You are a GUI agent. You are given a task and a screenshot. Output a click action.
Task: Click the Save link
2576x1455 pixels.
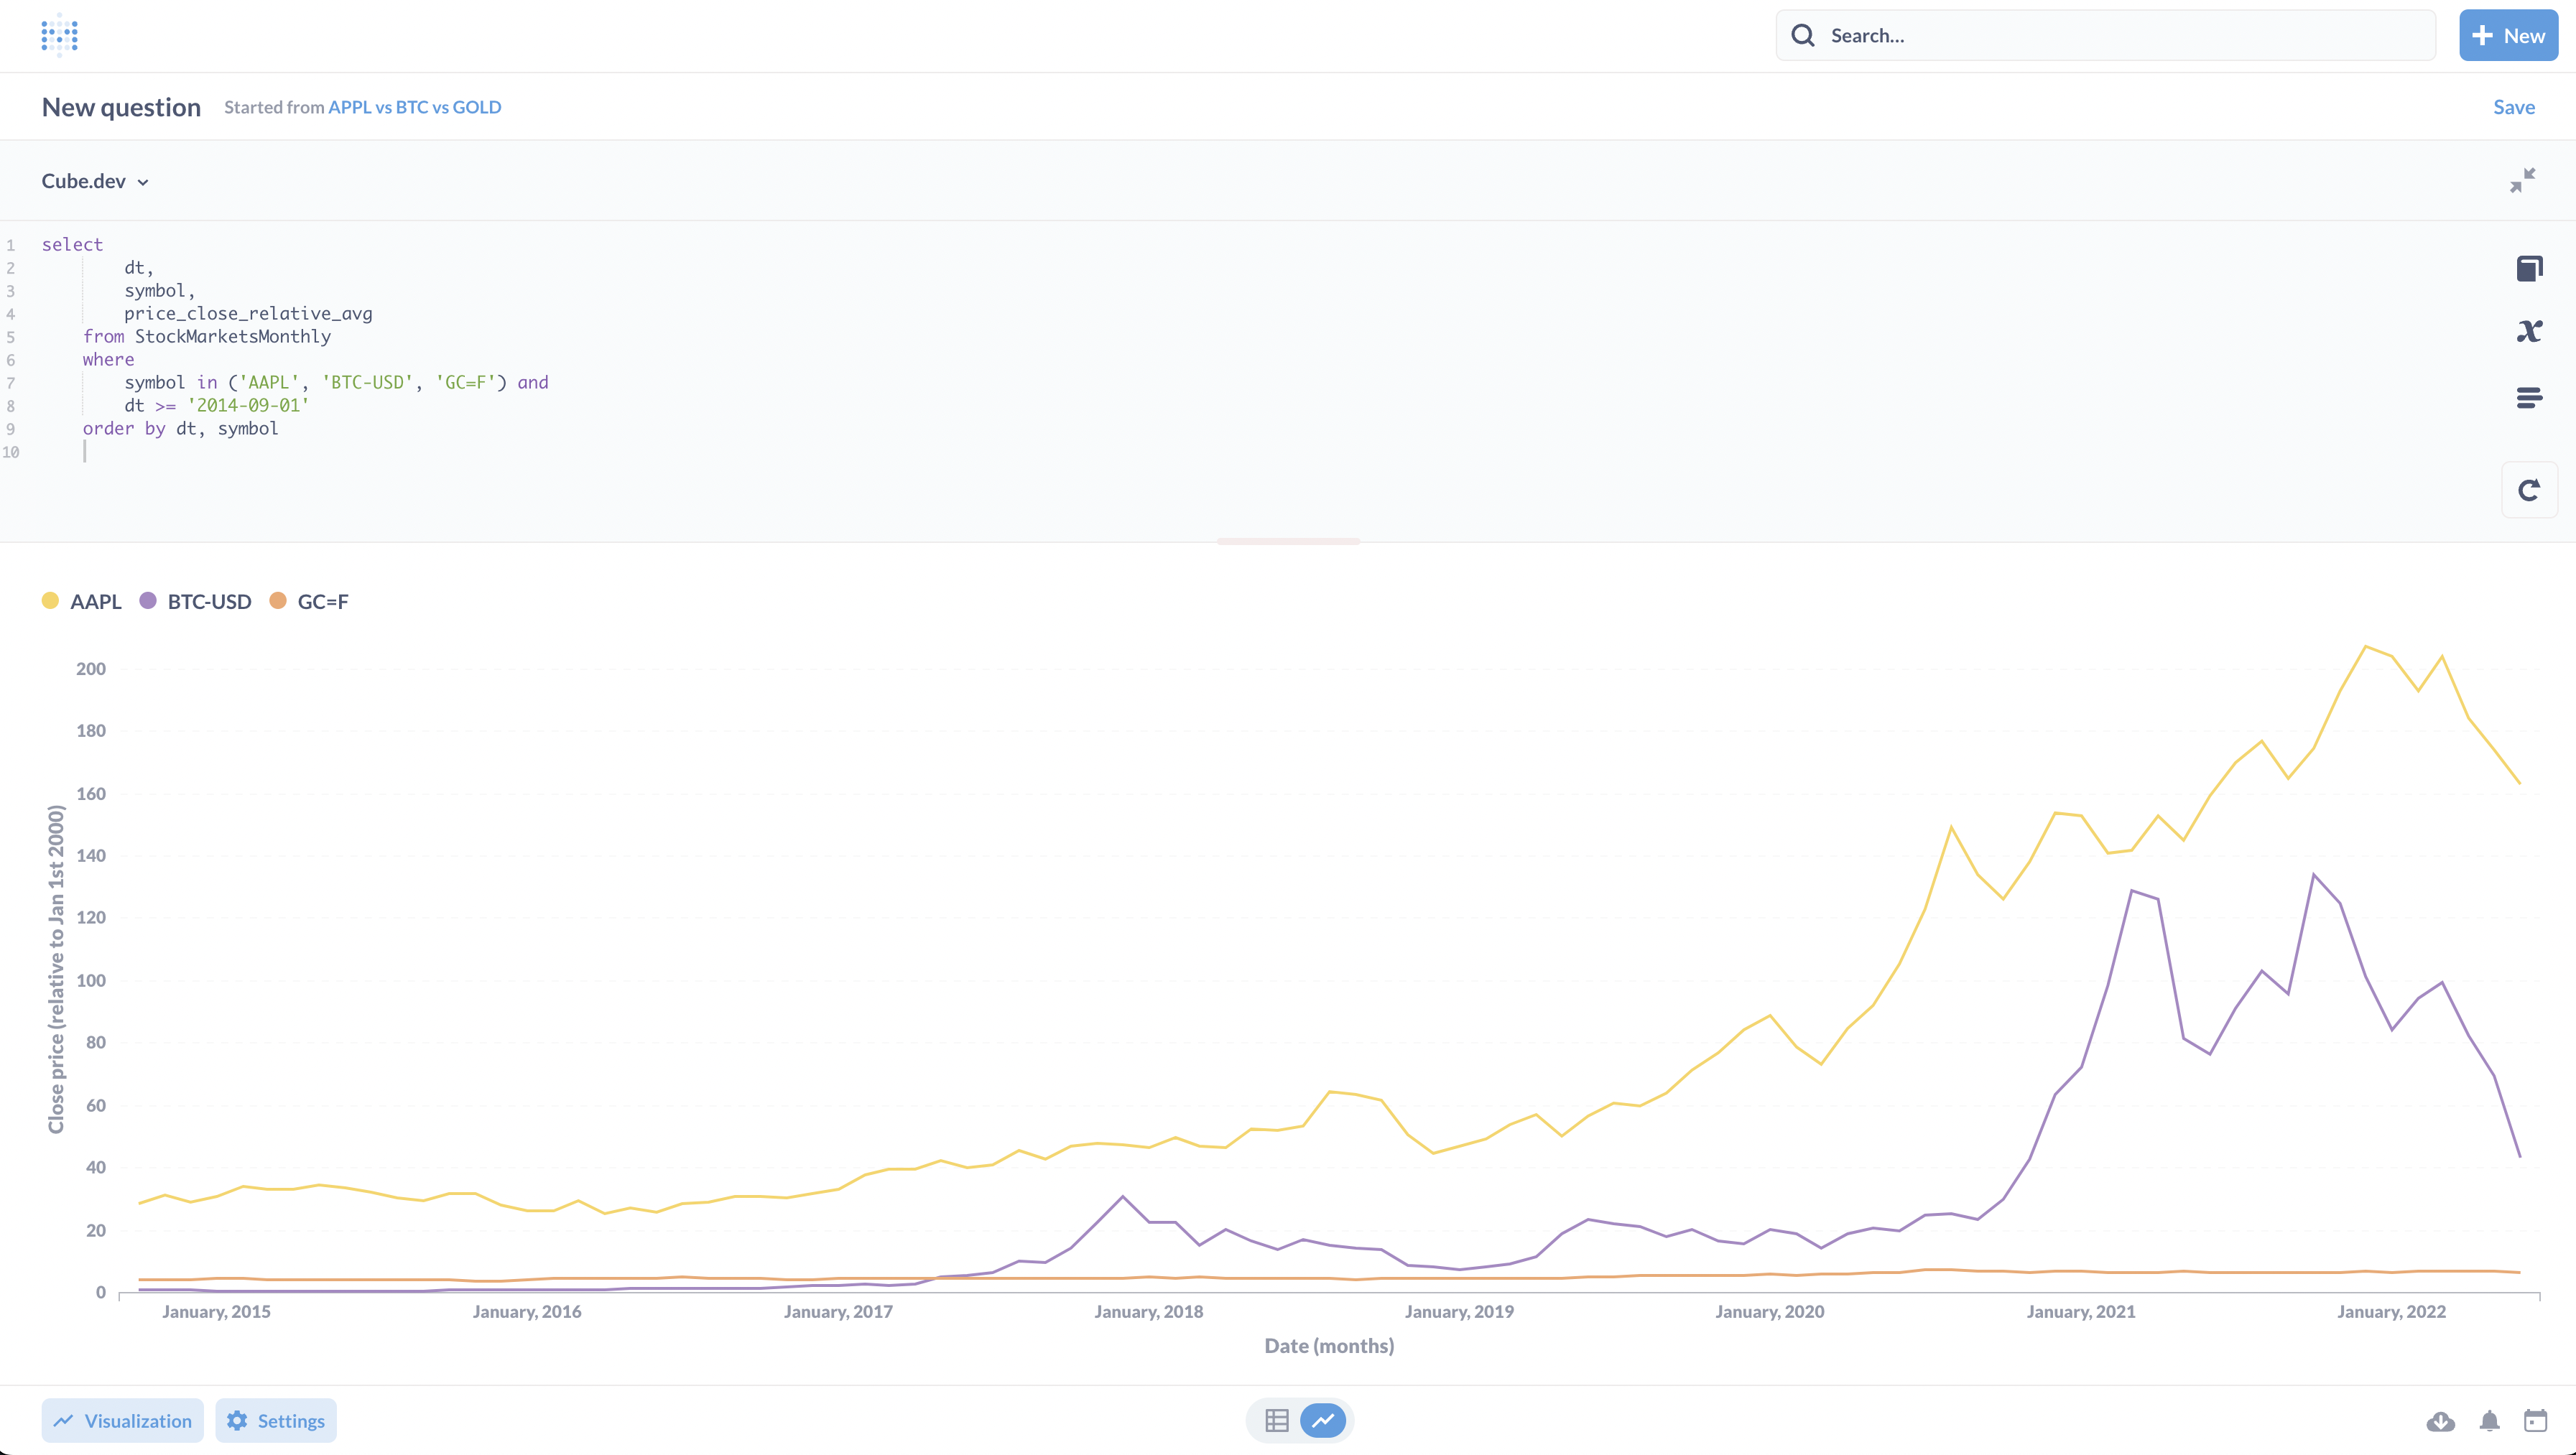[x=2513, y=107]
